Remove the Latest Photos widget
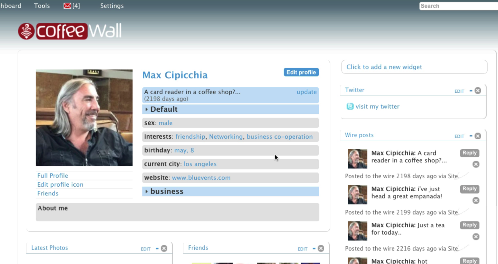Screen dimensions: 498x264 tap(164, 249)
